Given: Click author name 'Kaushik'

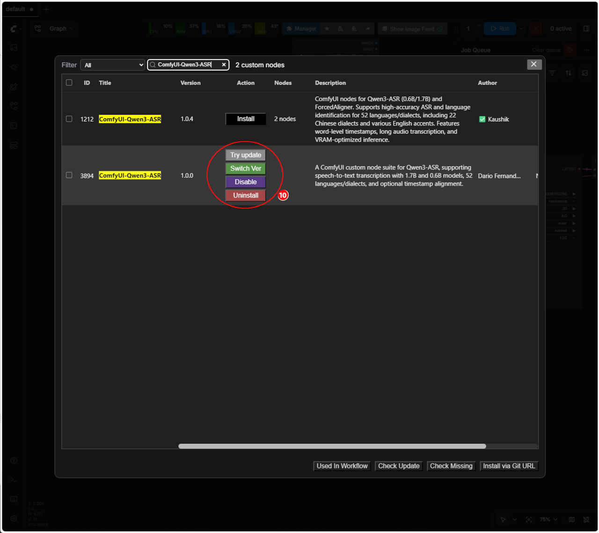Looking at the screenshot, I should tap(498, 119).
